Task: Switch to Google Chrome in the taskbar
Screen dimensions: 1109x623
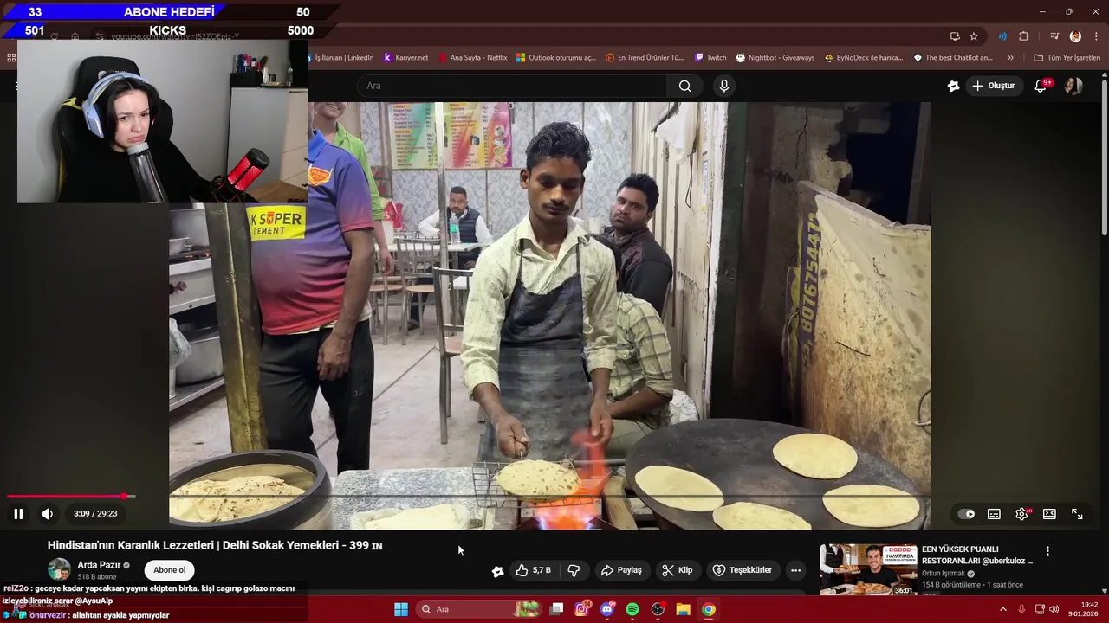Action: point(709,609)
